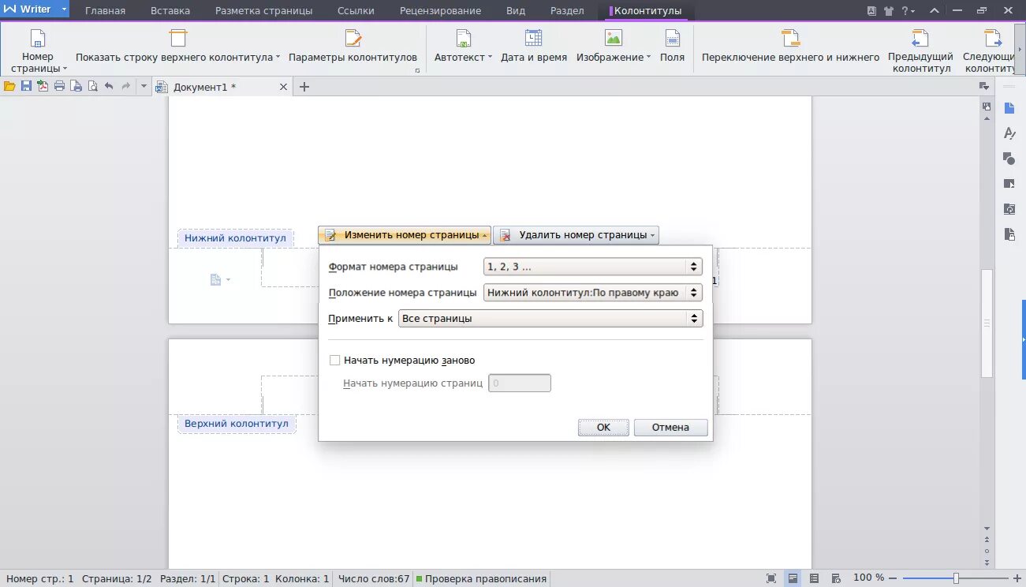The image size is (1026, 587).
Task: Click the Нижний колонтитул label
Action: pyautogui.click(x=235, y=238)
